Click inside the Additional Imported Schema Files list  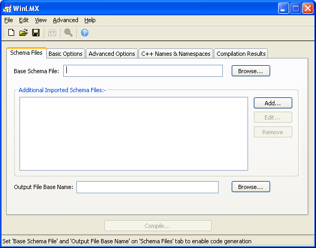134,134
